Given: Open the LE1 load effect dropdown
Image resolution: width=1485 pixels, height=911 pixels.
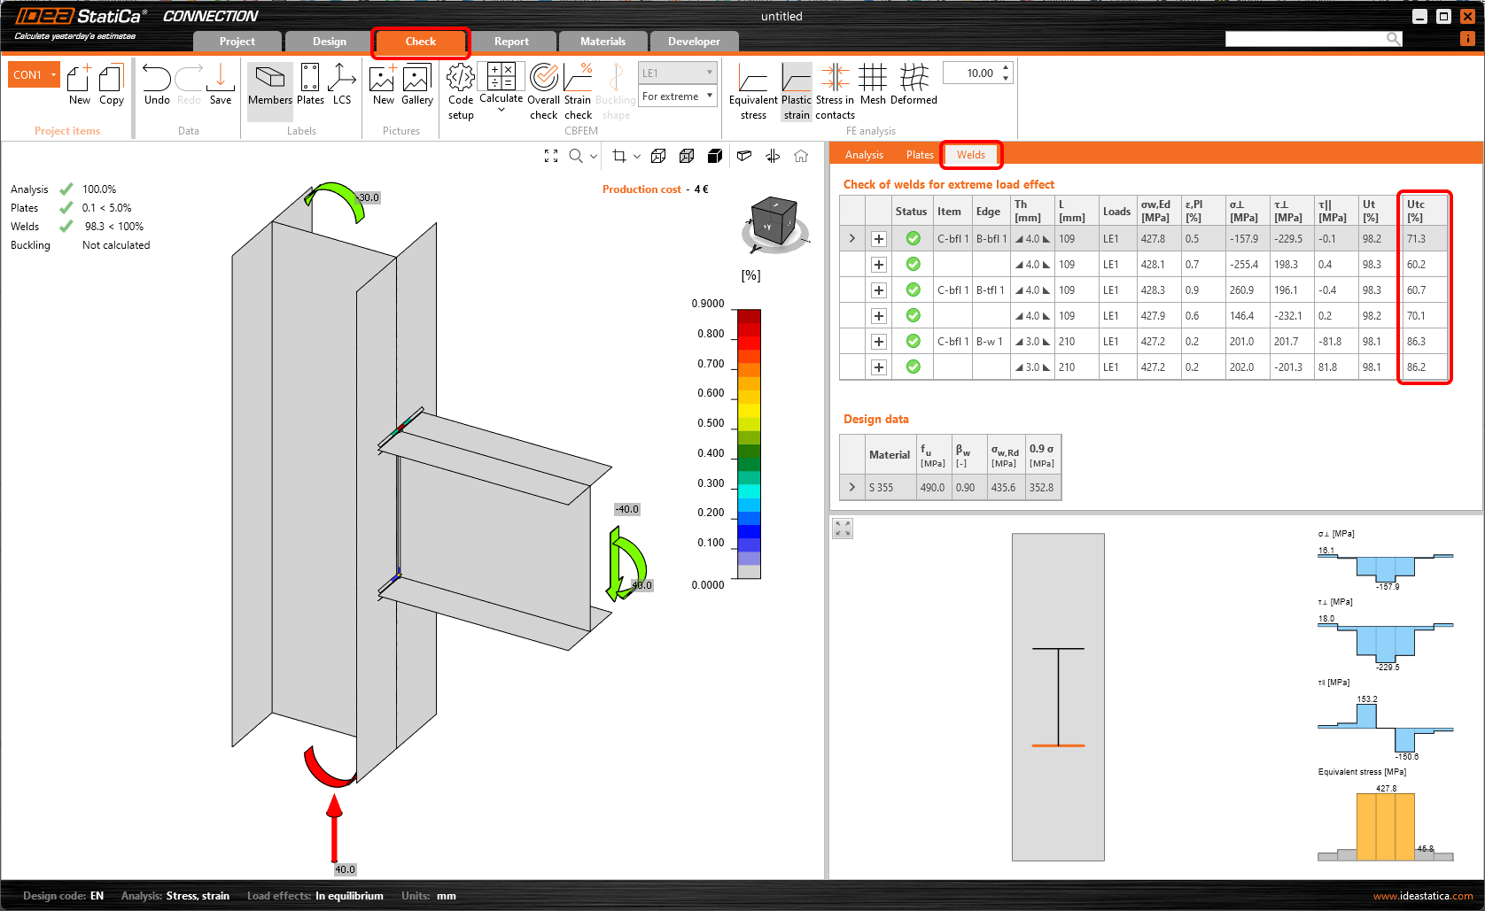Looking at the screenshot, I should [677, 72].
